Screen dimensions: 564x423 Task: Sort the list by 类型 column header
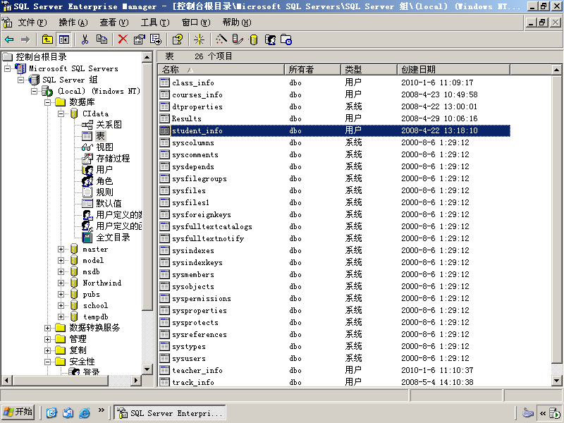[369, 69]
